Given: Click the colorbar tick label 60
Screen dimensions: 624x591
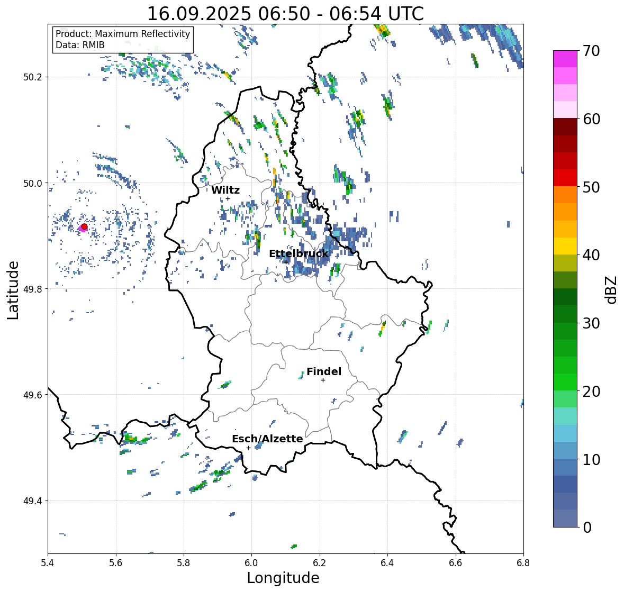Looking at the screenshot, I should click(x=591, y=119).
